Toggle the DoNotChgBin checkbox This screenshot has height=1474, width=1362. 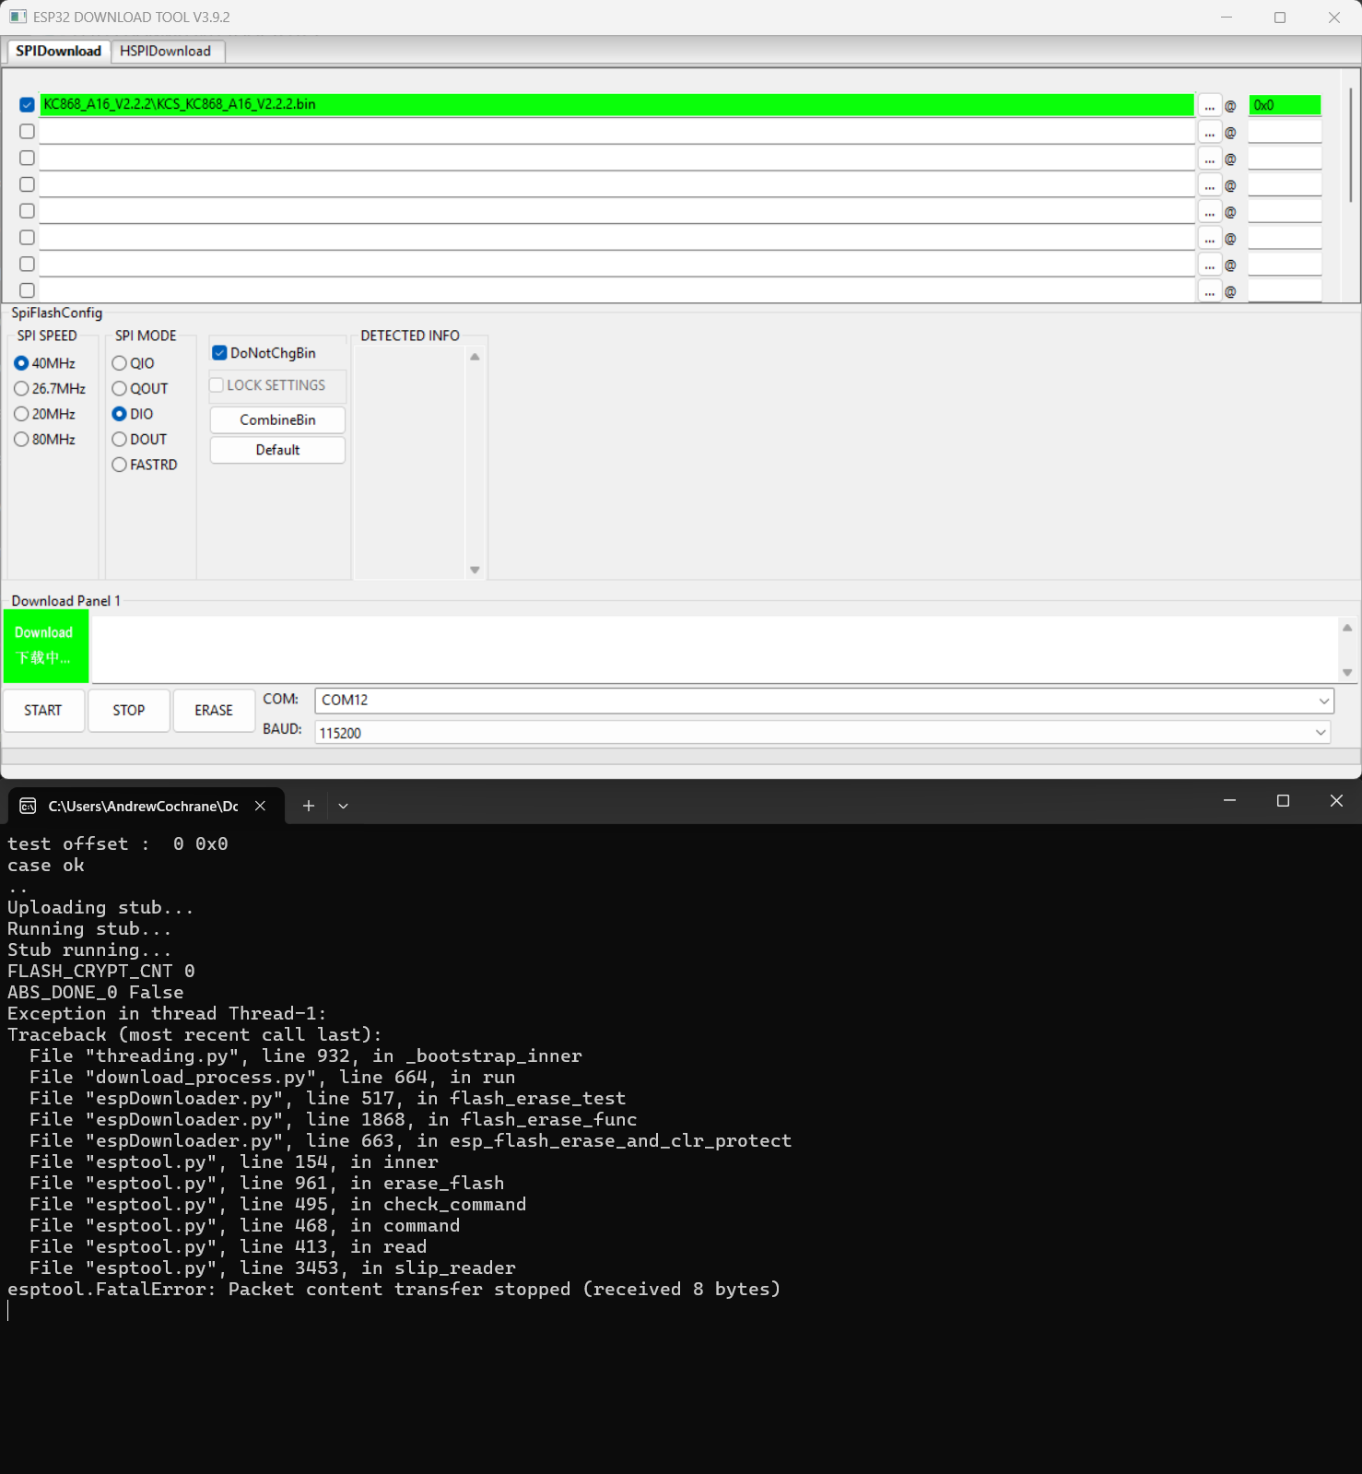click(x=220, y=353)
